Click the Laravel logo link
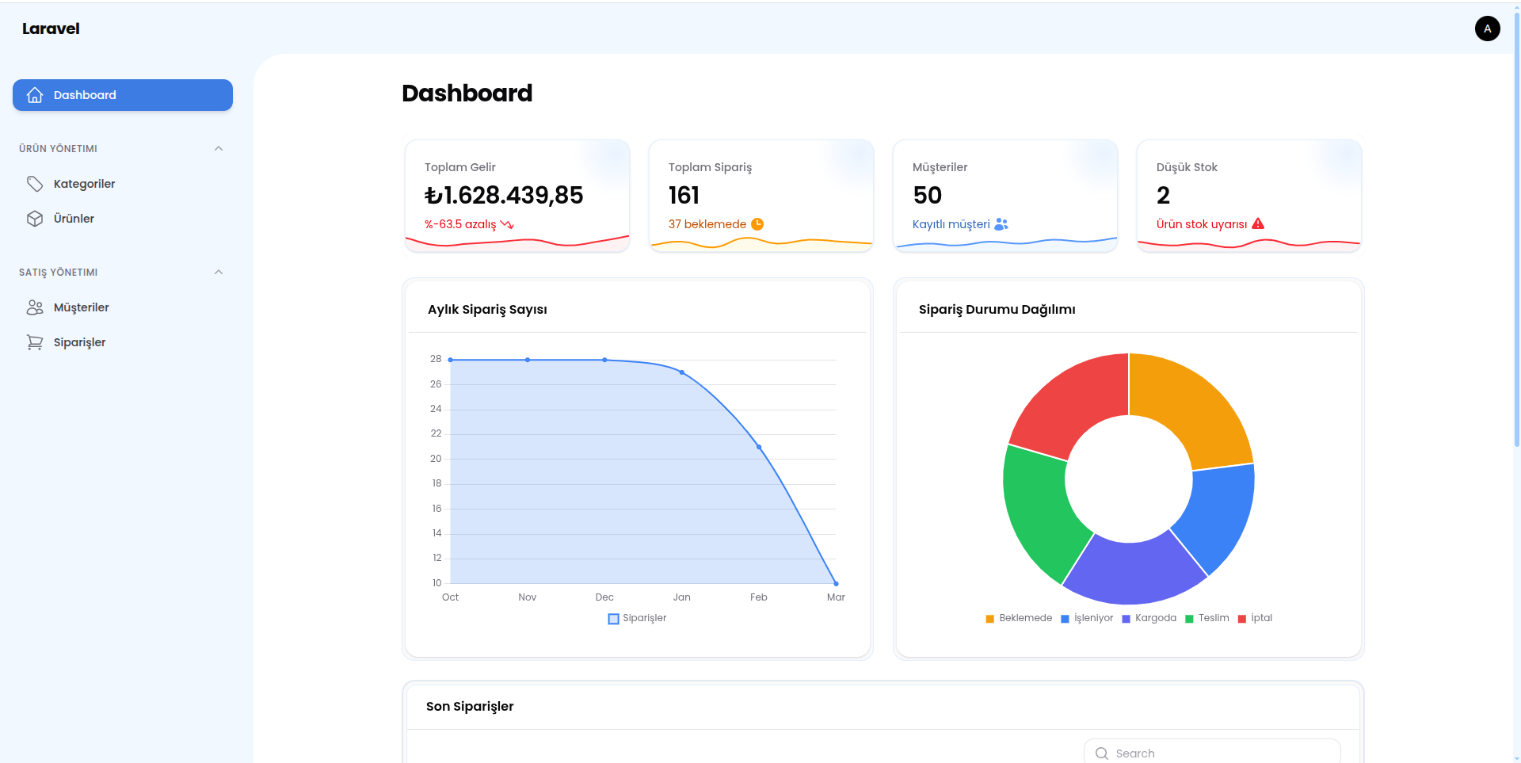The width and height of the screenshot is (1521, 763). pyautogui.click(x=51, y=29)
